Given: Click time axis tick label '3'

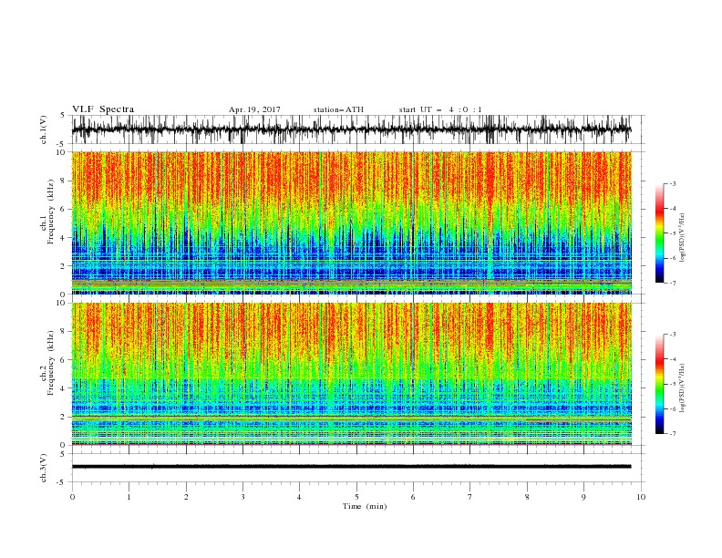Looking at the screenshot, I should (x=242, y=497).
